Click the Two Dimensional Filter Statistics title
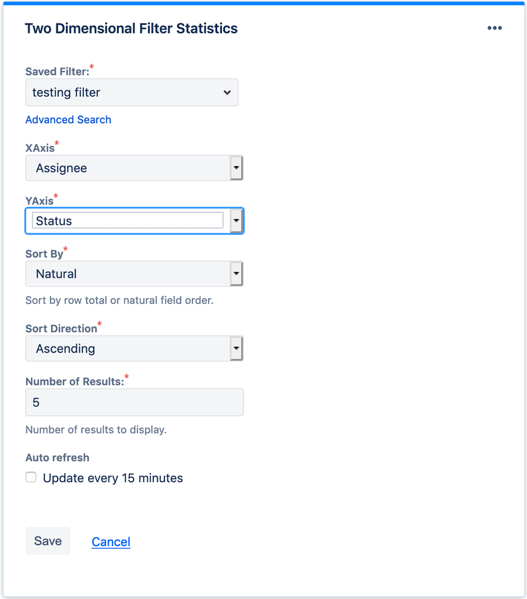This screenshot has height=599, width=527. click(131, 28)
